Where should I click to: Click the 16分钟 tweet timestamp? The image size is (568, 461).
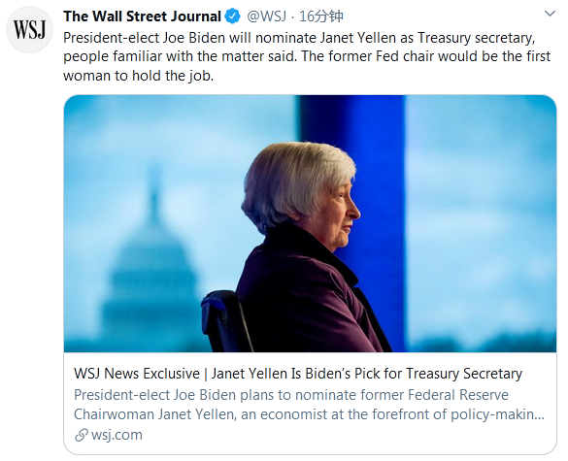click(x=321, y=16)
